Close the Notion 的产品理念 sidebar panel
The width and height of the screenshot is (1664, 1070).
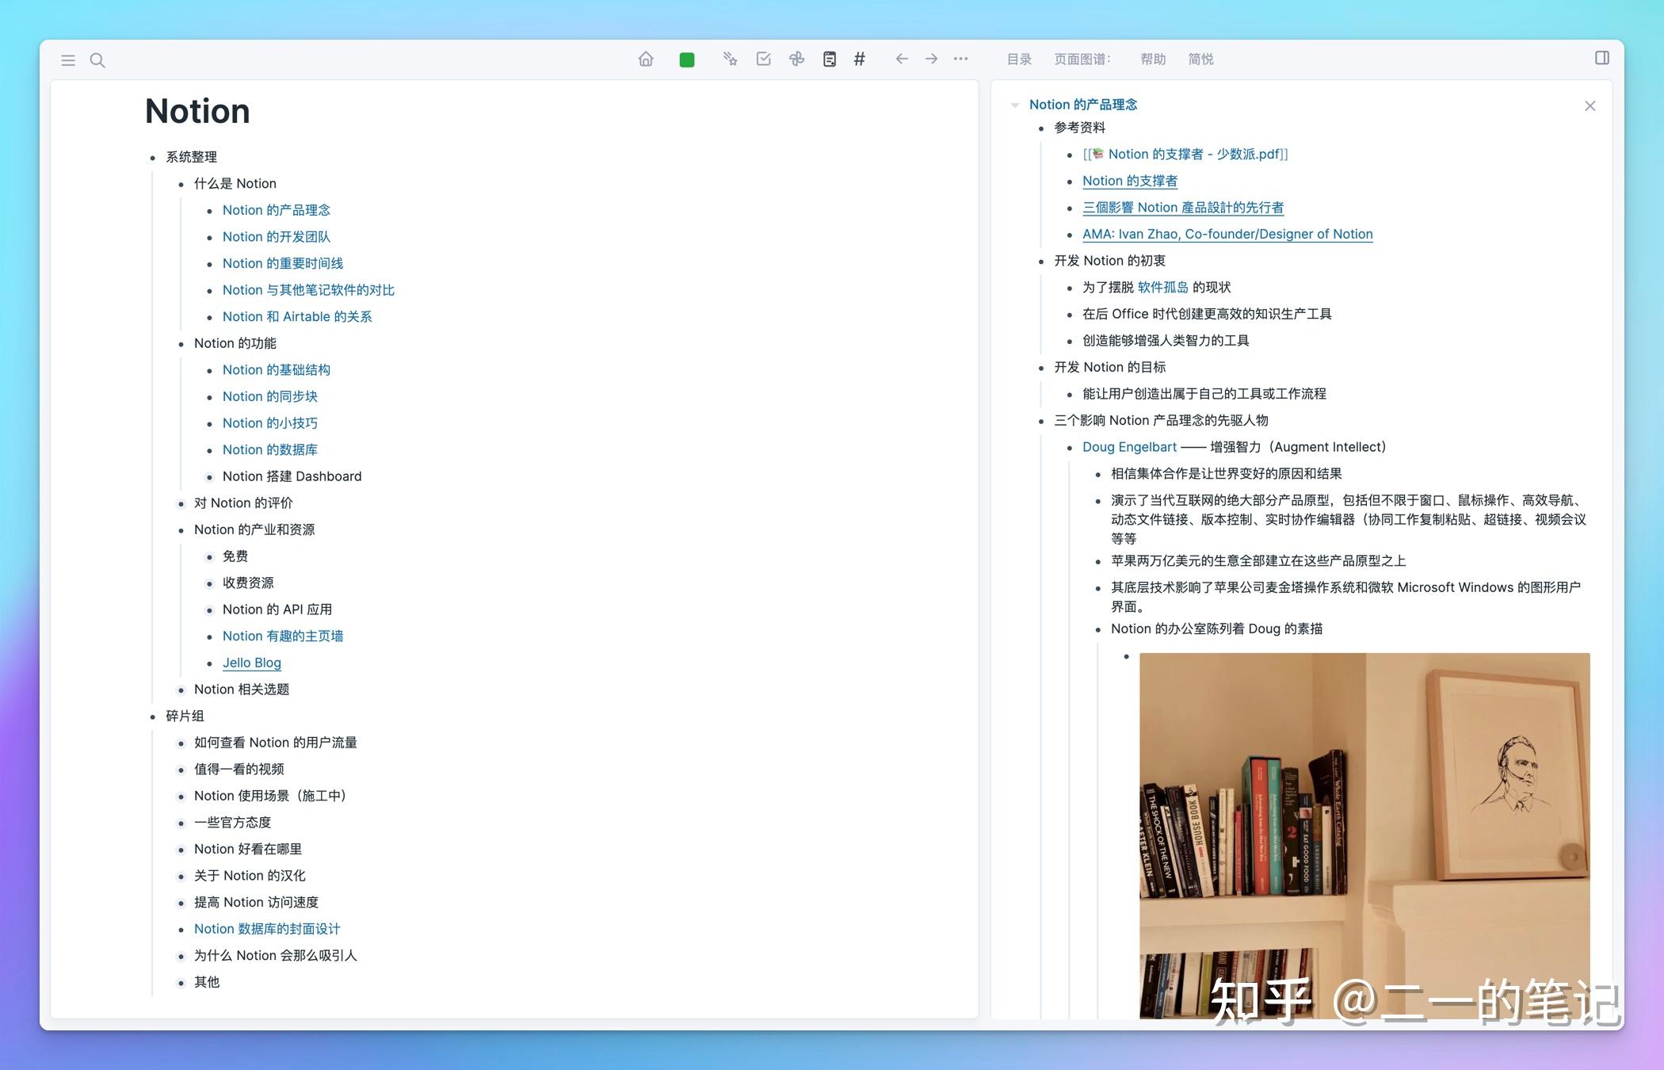1590,106
